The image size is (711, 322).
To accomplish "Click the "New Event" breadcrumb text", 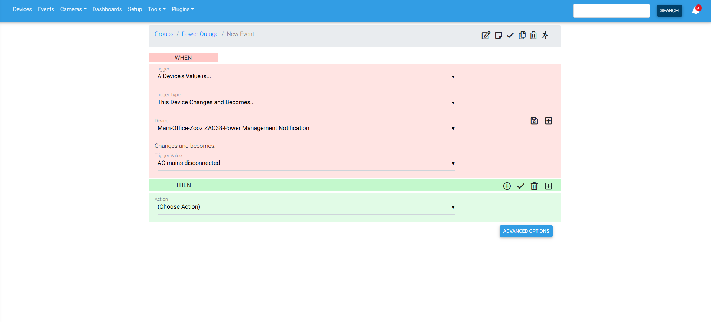I will (x=240, y=34).
